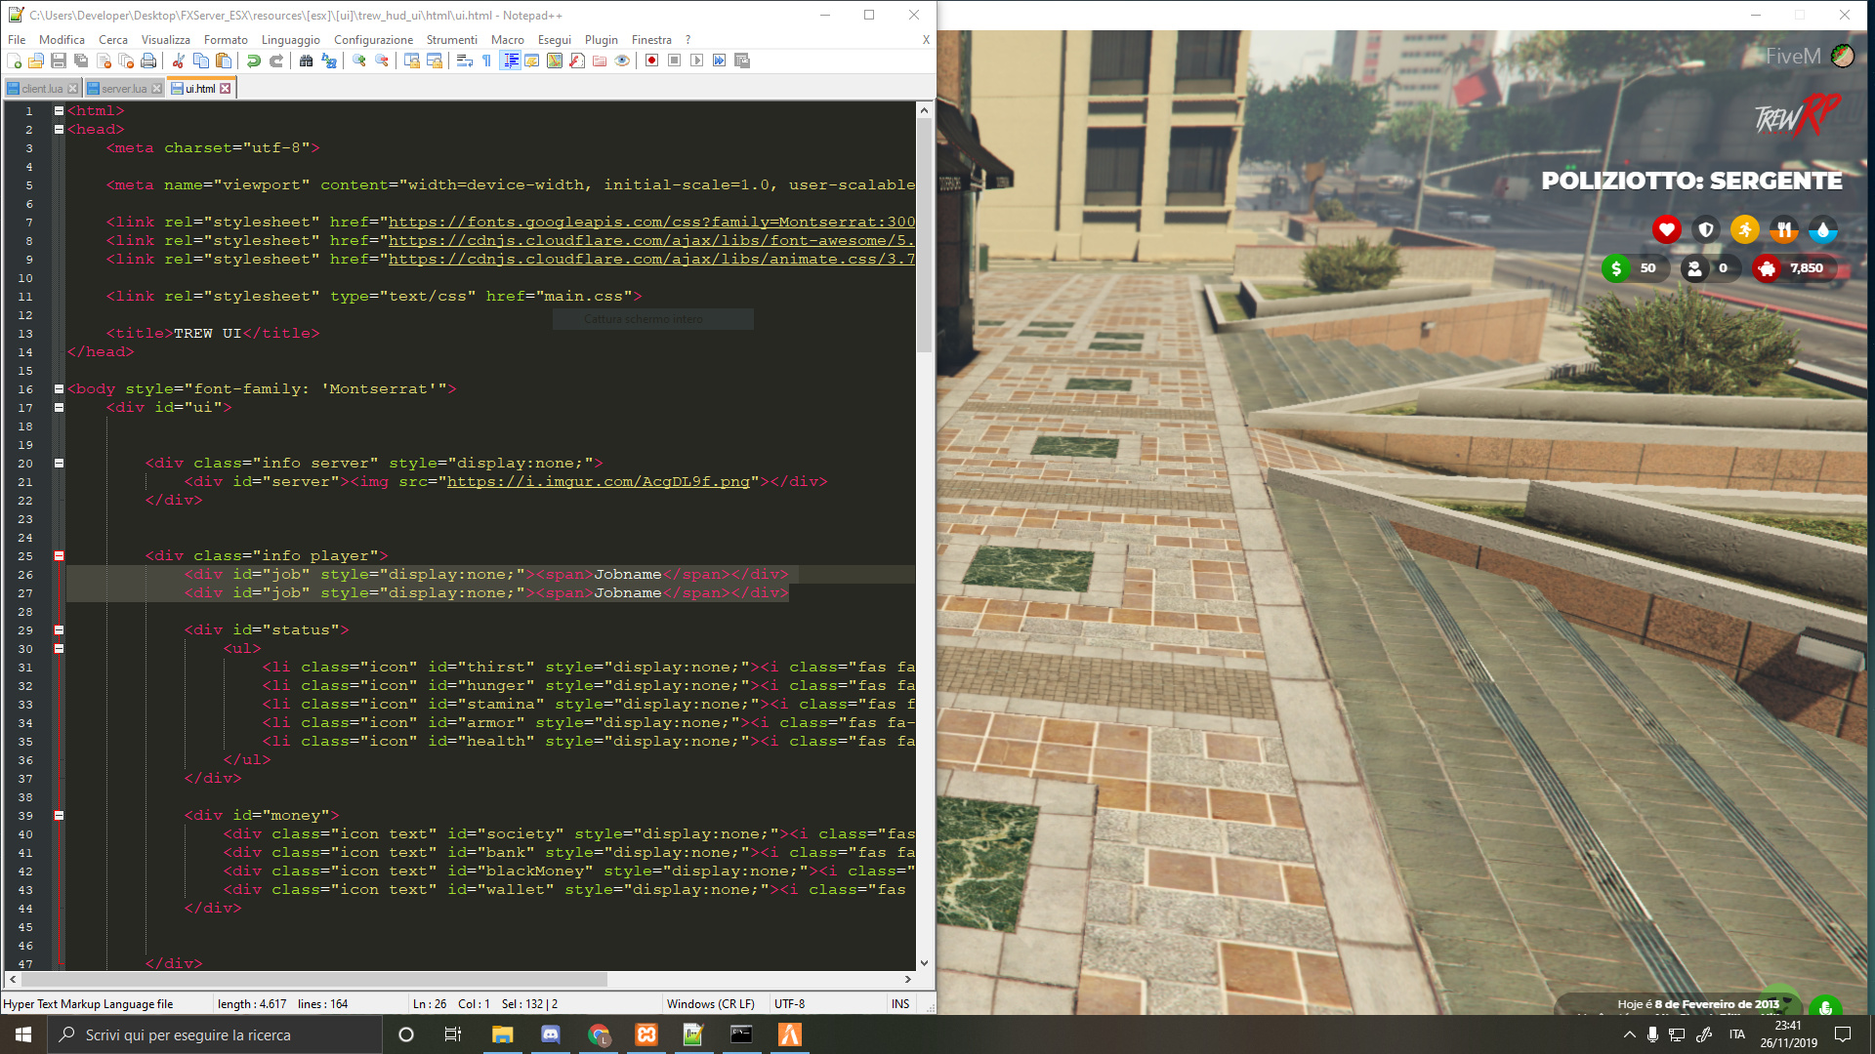This screenshot has height=1054, width=1875.
Task: Click the Zoom In magnifier icon
Action: (358, 61)
